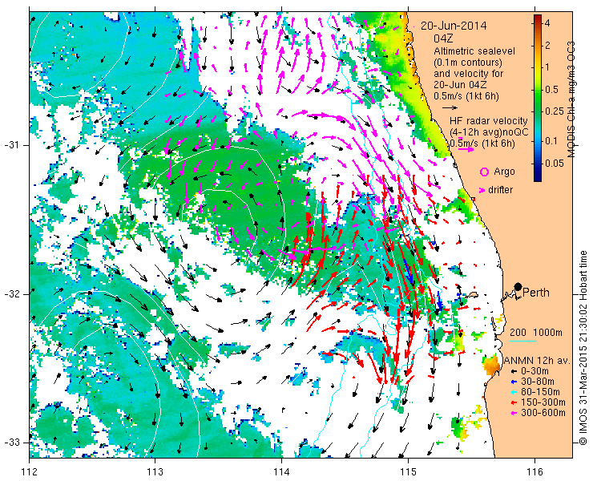This screenshot has width=593, height=481.
Task: Click the black Perth city marker dot
Action: (x=518, y=286)
